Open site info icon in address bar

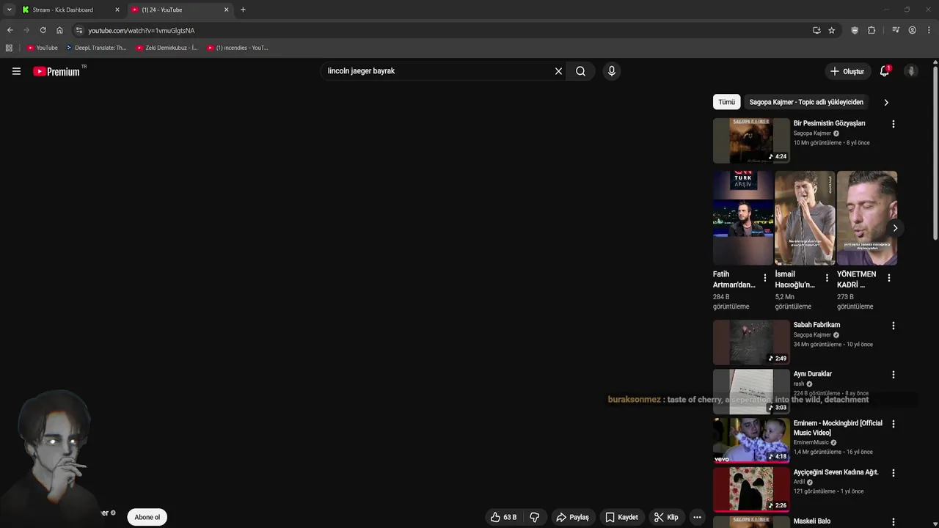click(x=78, y=30)
